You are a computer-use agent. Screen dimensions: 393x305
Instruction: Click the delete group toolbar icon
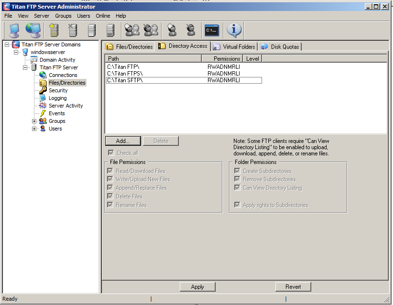click(x=151, y=30)
